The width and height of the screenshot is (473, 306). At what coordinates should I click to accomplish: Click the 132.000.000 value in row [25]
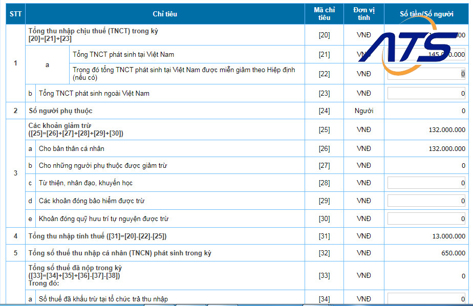[x=447, y=130]
